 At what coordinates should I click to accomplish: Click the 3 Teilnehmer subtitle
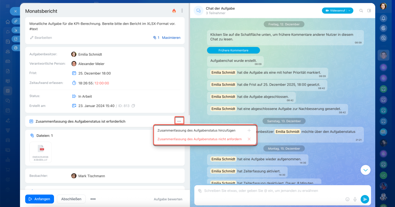216,13
